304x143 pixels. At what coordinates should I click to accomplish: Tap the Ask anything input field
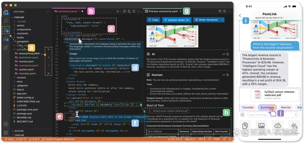273,115
